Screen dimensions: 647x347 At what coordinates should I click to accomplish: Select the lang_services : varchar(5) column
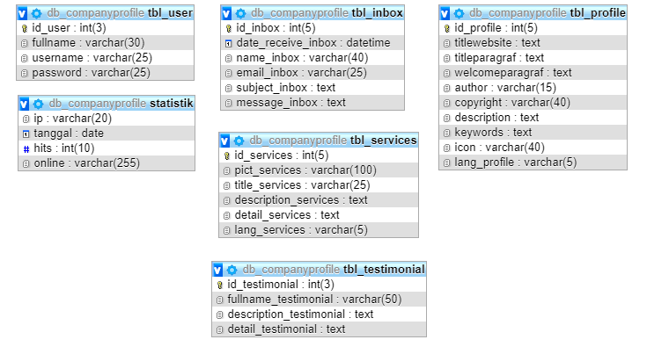(x=319, y=230)
